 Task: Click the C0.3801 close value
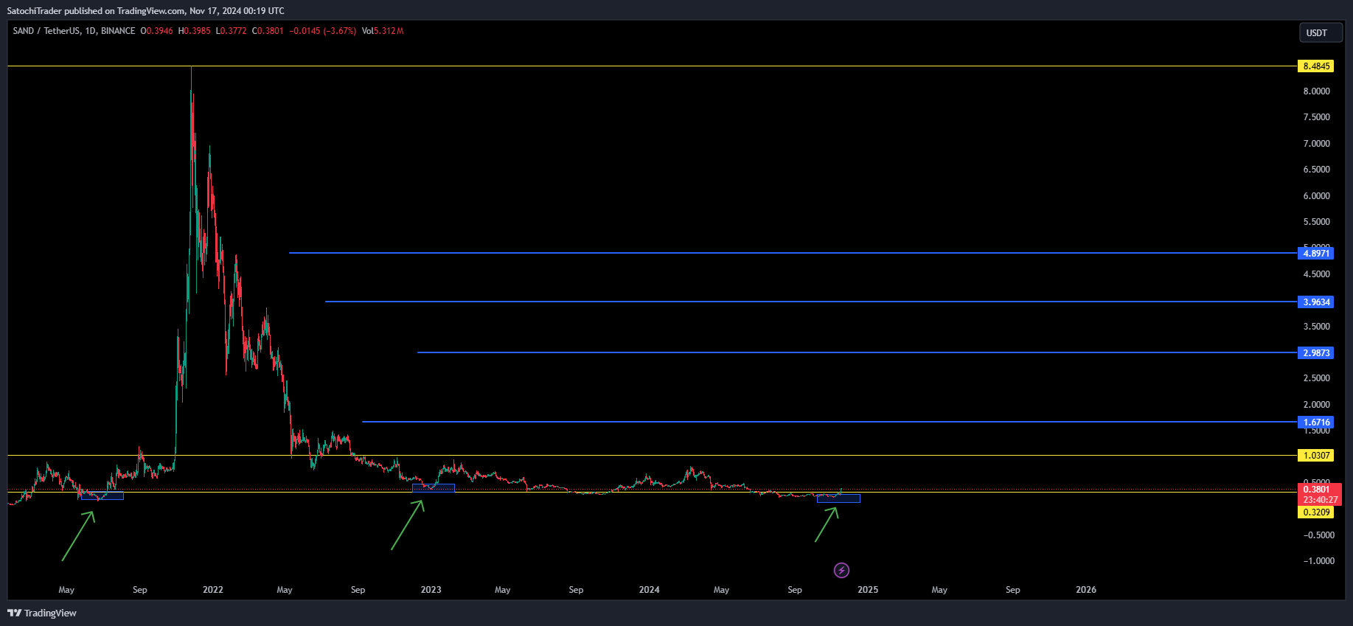pos(268,31)
